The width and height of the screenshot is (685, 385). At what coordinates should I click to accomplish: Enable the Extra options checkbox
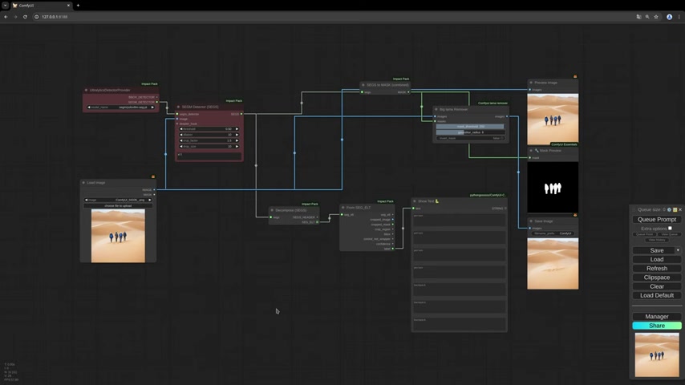pos(671,228)
